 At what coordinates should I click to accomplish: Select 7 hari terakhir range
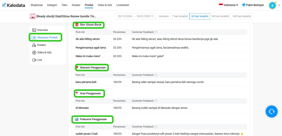tap(179, 16)
